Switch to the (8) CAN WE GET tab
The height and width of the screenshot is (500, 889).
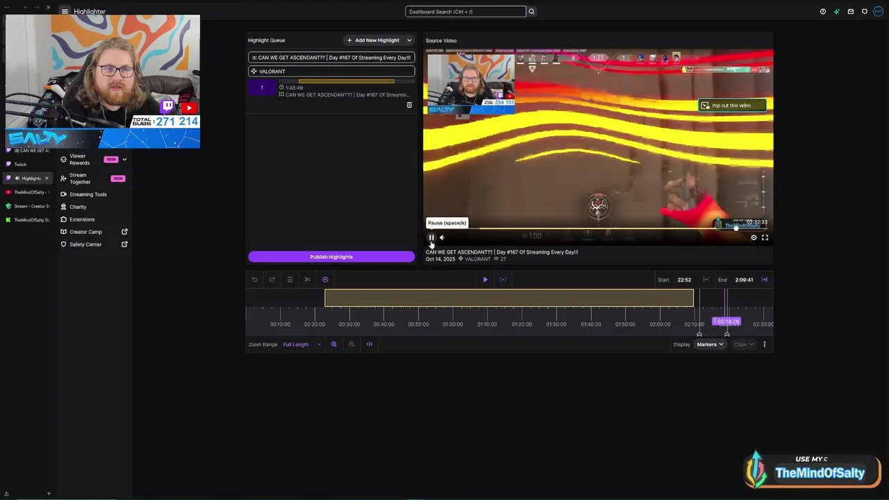click(26, 151)
